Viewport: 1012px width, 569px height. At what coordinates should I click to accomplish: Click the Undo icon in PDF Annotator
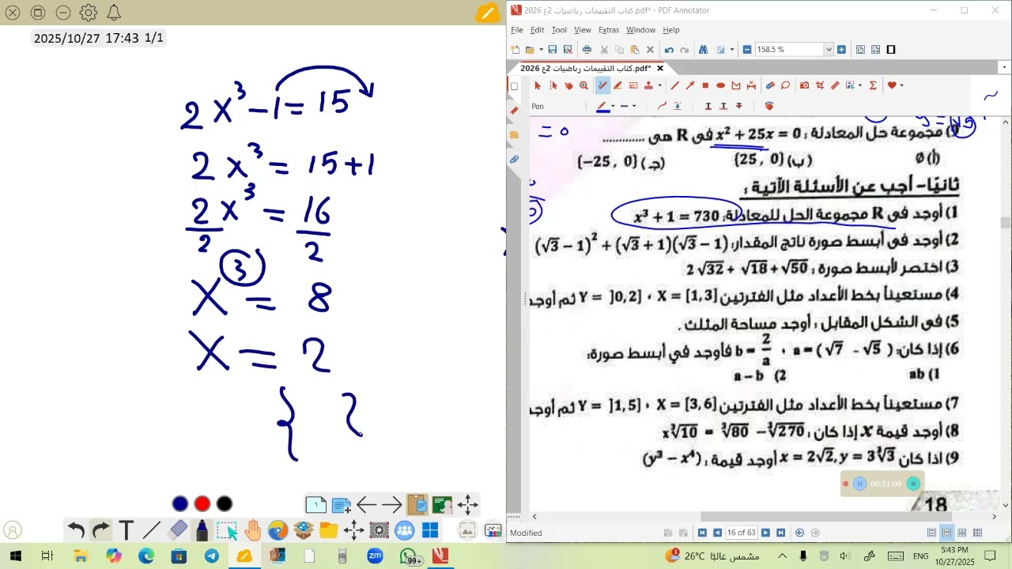pyautogui.click(x=669, y=50)
